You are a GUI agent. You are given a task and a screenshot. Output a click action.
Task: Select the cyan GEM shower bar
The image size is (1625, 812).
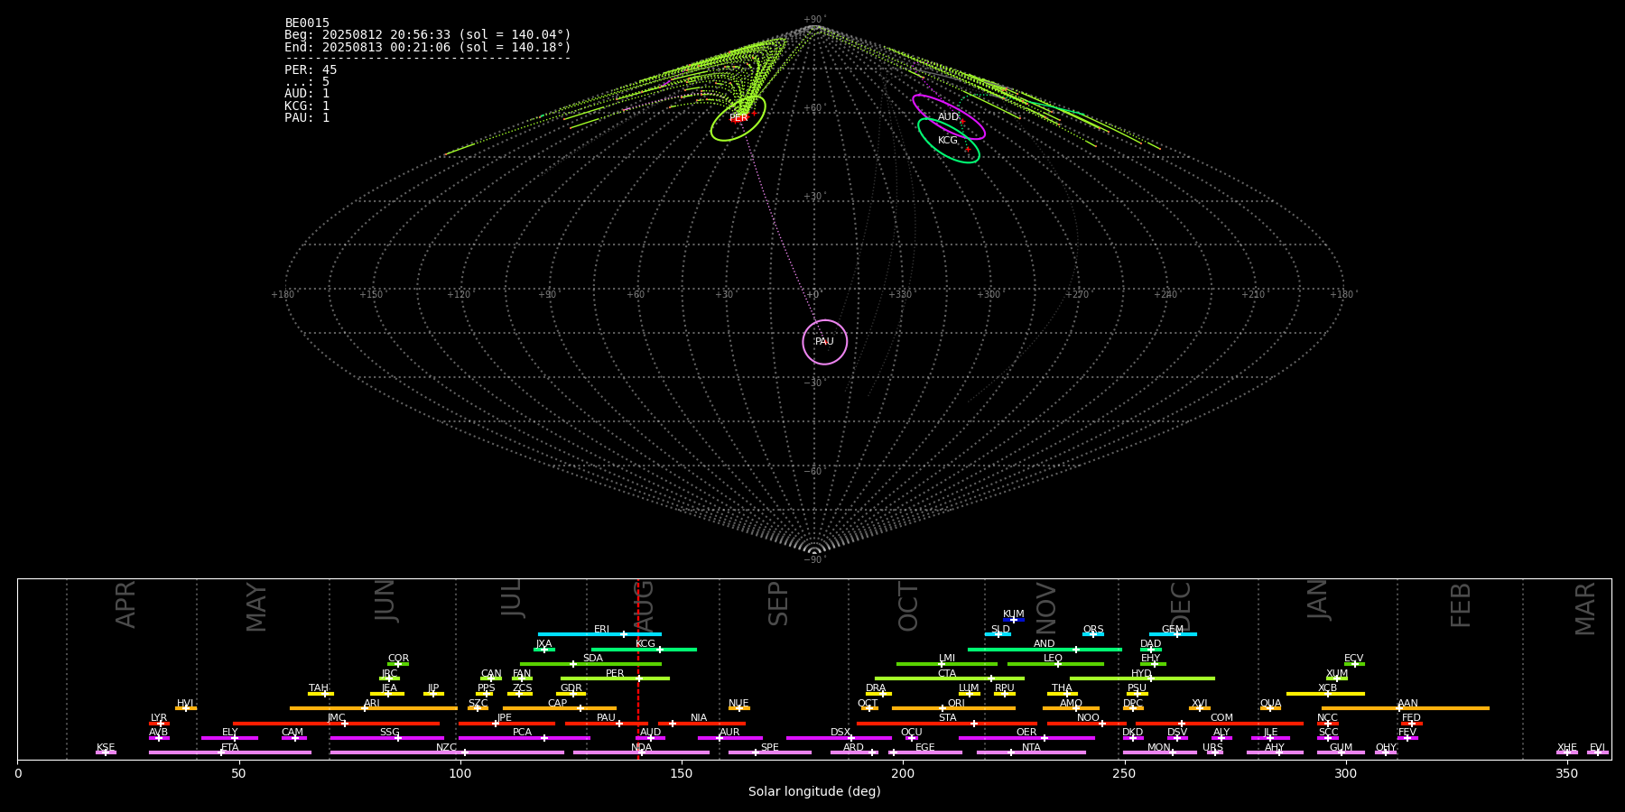click(x=1173, y=634)
